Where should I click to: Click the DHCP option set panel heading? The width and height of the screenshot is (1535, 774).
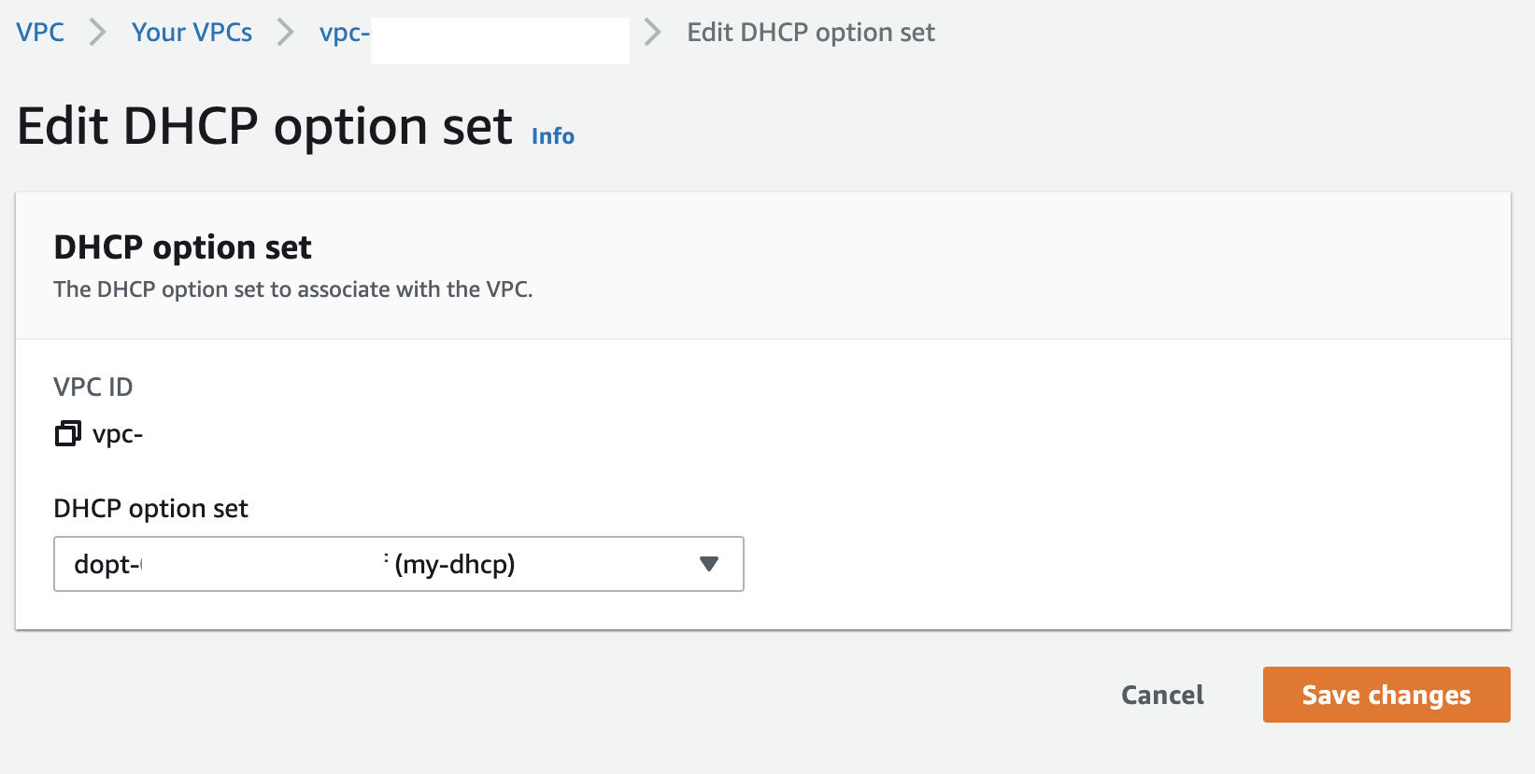point(182,247)
